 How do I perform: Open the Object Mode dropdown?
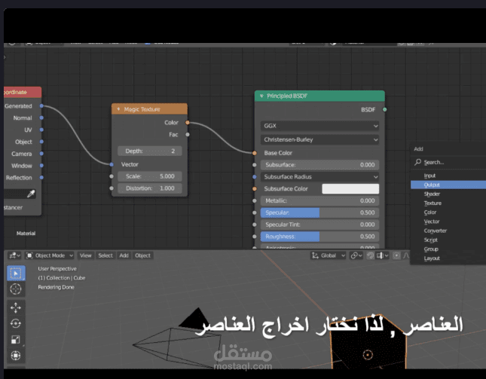point(50,255)
